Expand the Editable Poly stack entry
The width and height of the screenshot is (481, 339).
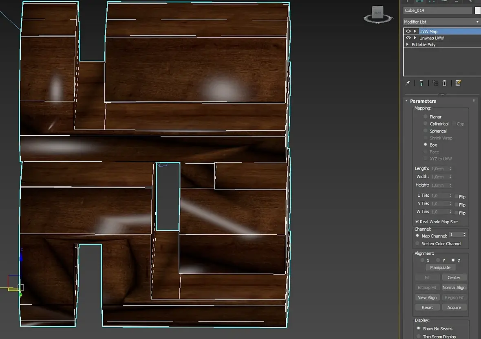(408, 44)
